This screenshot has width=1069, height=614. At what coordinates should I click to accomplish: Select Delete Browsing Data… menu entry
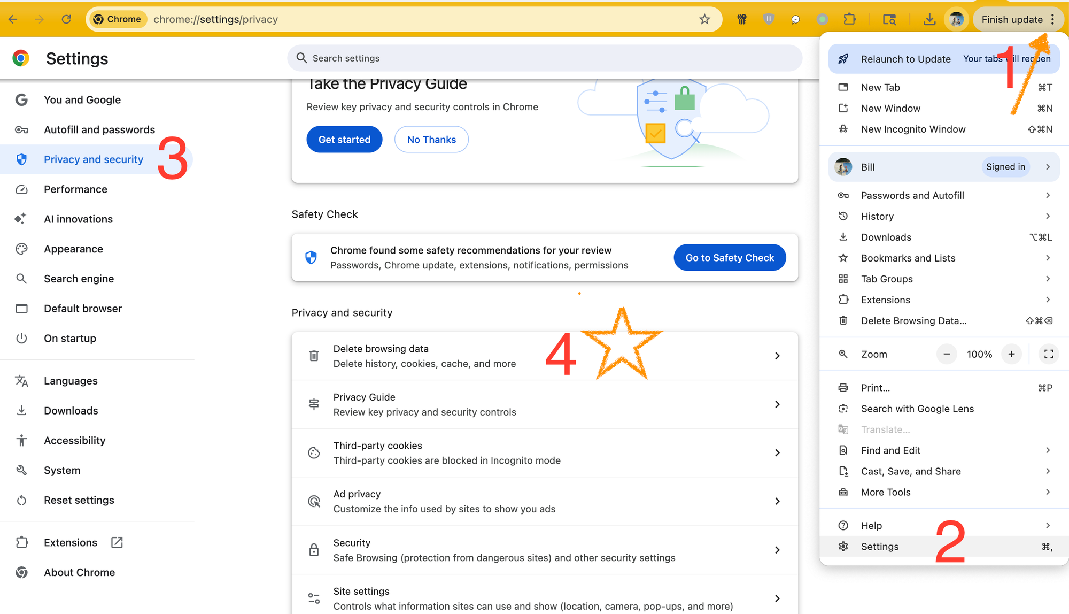pos(944,320)
